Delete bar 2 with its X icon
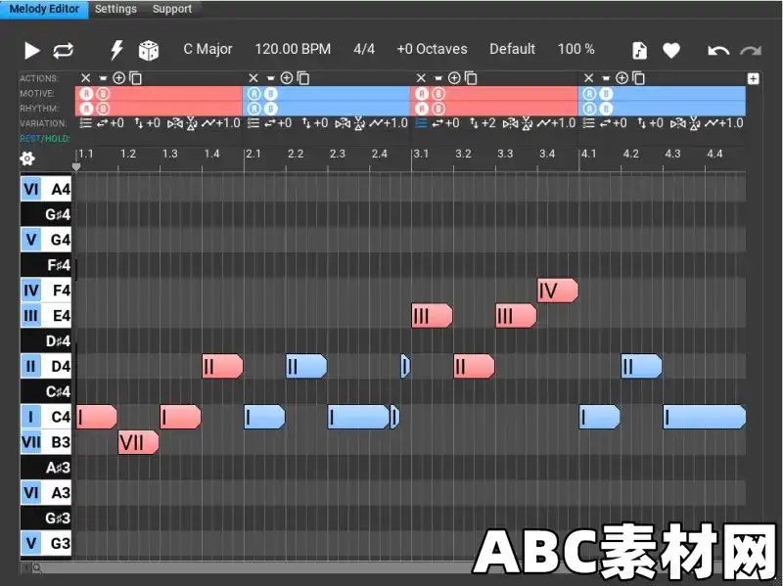The width and height of the screenshot is (783, 586). point(253,78)
